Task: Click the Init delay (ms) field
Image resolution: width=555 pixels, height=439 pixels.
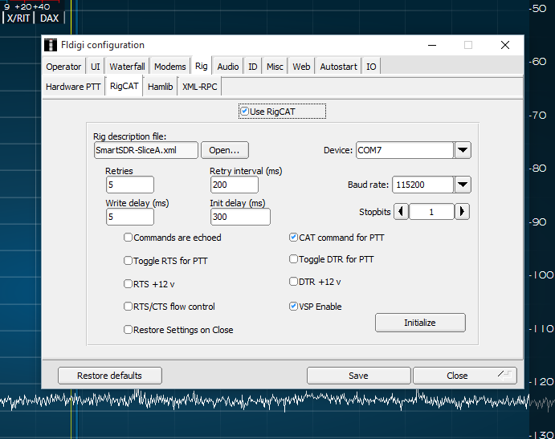Action: point(240,217)
